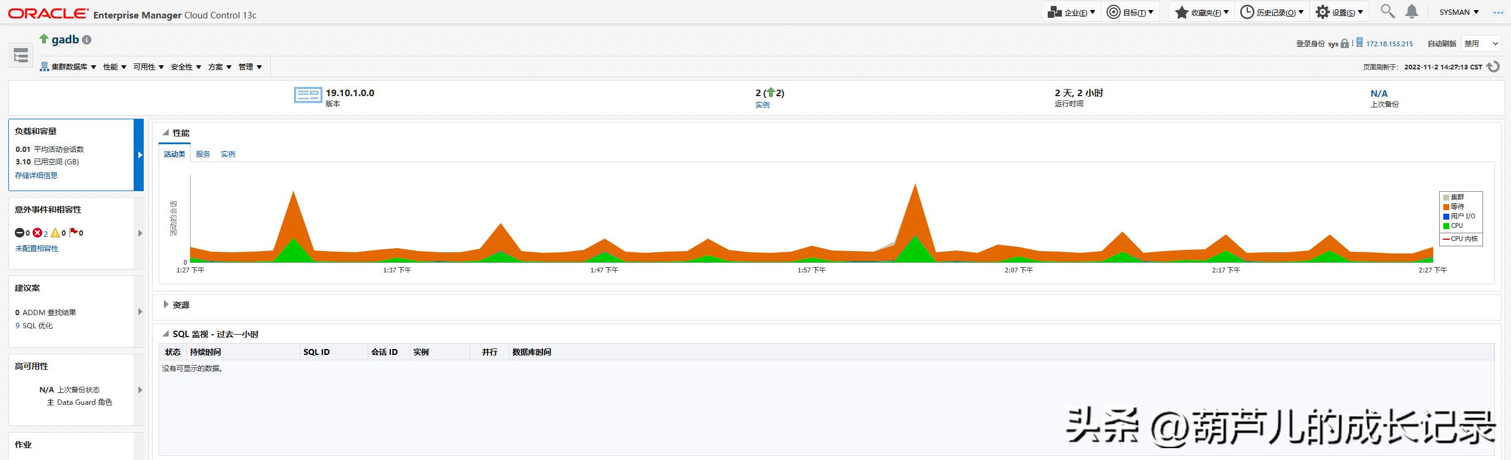Expand the Load and Capacity card arrow
1511x460 pixels.
[x=140, y=155]
